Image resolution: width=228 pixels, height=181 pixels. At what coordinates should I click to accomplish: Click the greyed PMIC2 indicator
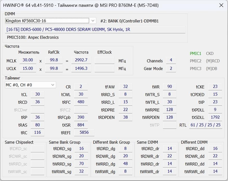coord(196,61)
